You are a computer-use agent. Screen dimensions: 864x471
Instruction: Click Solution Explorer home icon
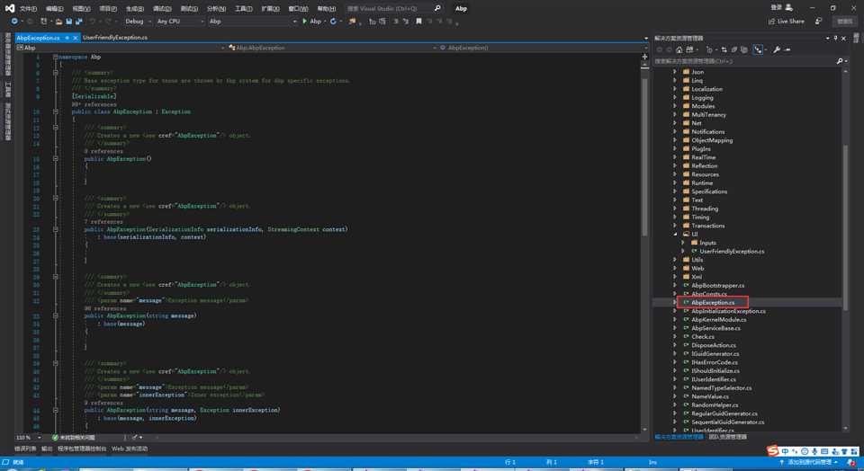coord(679,49)
